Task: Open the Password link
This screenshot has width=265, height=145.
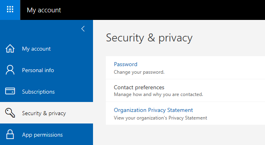Action: (125, 65)
